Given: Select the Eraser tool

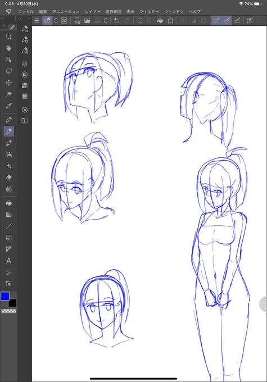Looking at the screenshot, I should pos(8,178).
